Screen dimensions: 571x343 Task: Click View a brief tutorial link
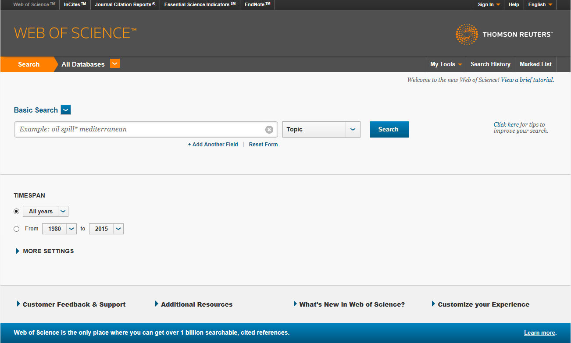click(x=527, y=80)
